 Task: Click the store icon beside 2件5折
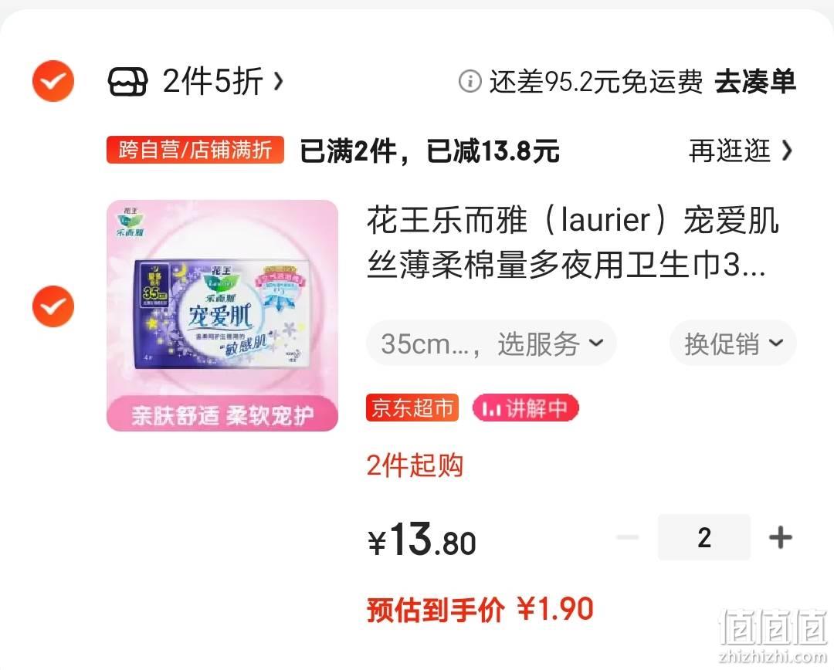tap(127, 82)
